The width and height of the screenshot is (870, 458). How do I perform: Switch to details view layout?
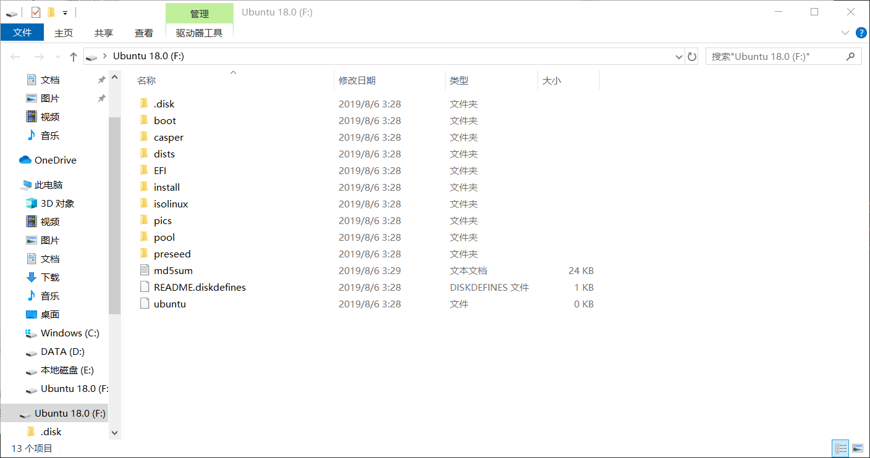pos(840,448)
